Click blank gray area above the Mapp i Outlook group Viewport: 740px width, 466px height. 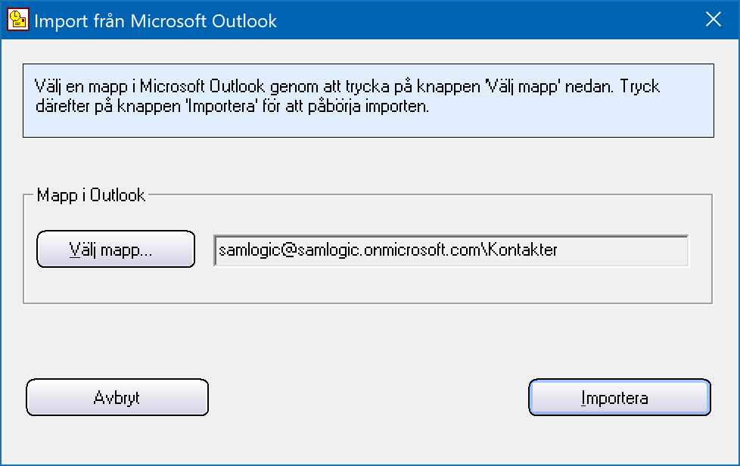[368, 163]
